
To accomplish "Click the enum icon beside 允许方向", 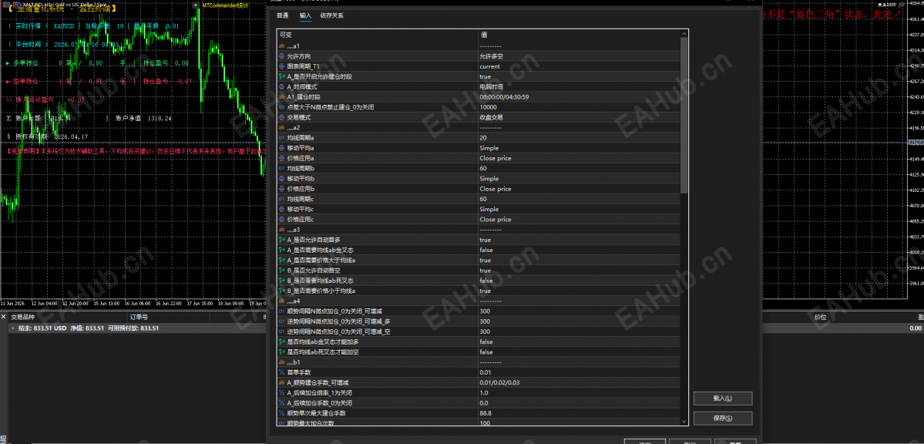I will 282,56.
